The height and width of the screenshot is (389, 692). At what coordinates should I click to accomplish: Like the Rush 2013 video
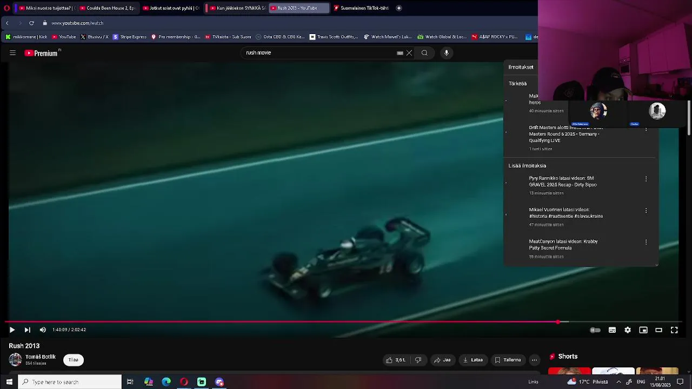tap(396, 360)
